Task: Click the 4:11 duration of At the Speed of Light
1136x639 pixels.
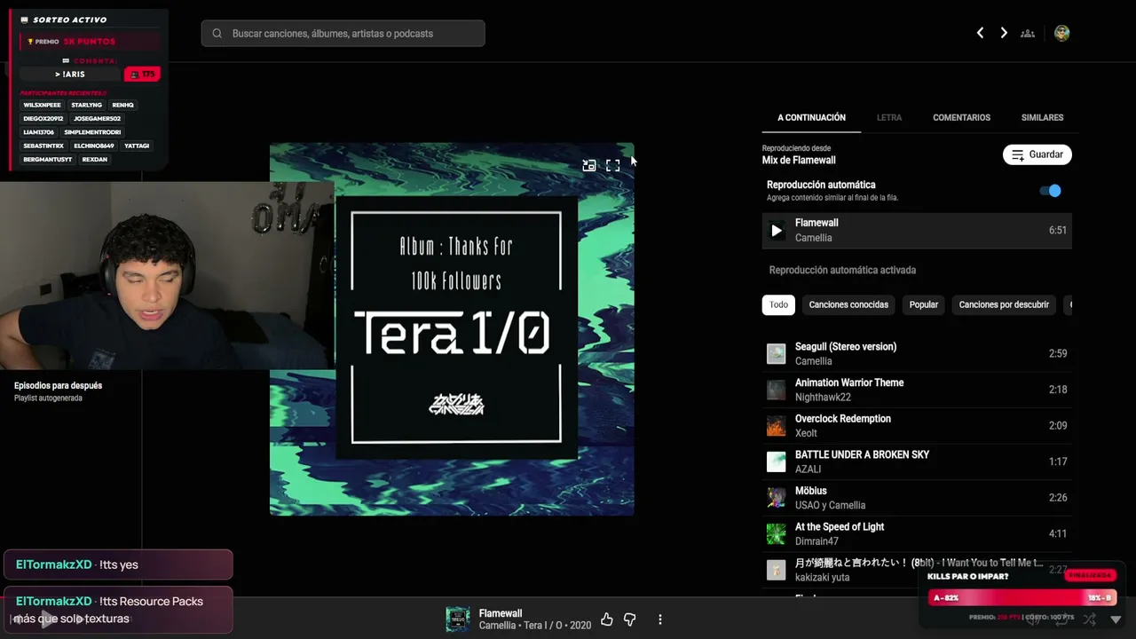Action: (x=1058, y=533)
